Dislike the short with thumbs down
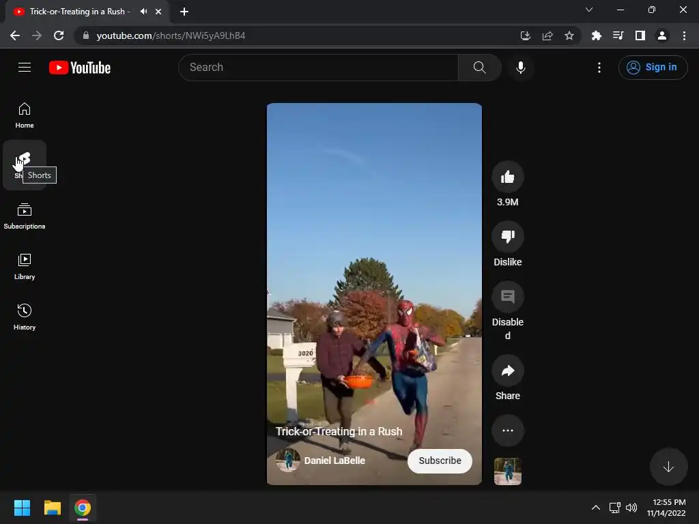Image resolution: width=699 pixels, height=524 pixels. coord(508,237)
